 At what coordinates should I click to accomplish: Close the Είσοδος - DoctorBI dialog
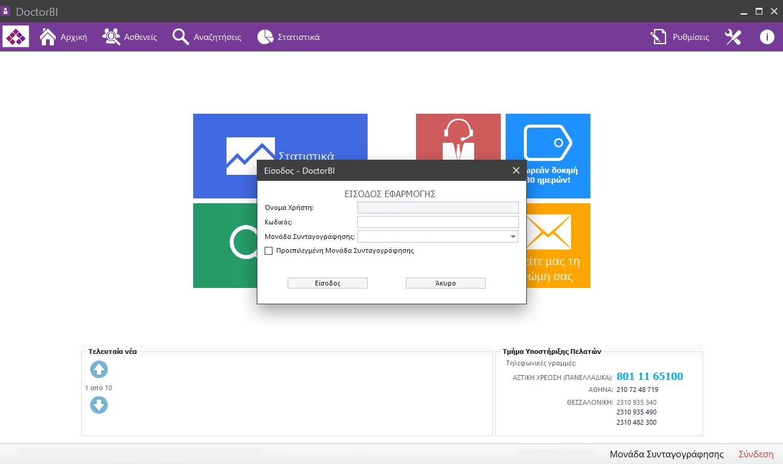pos(516,171)
